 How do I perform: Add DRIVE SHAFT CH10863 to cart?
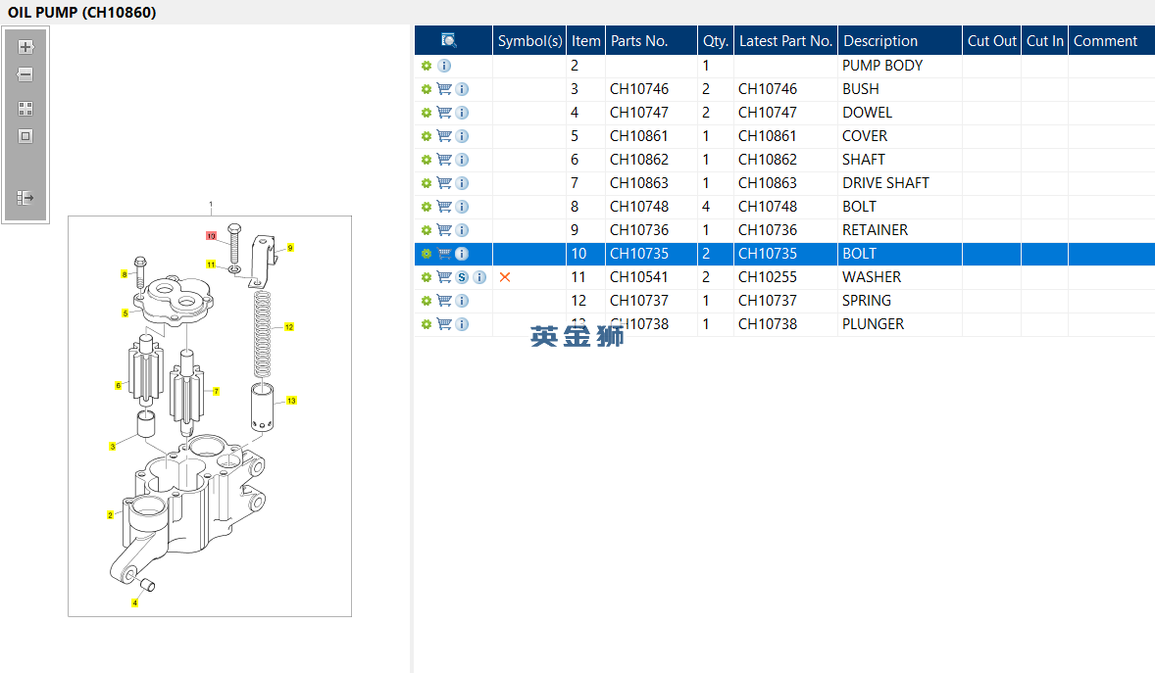(444, 183)
